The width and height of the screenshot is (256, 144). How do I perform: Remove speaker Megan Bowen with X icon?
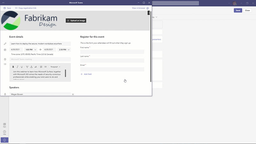73,94
